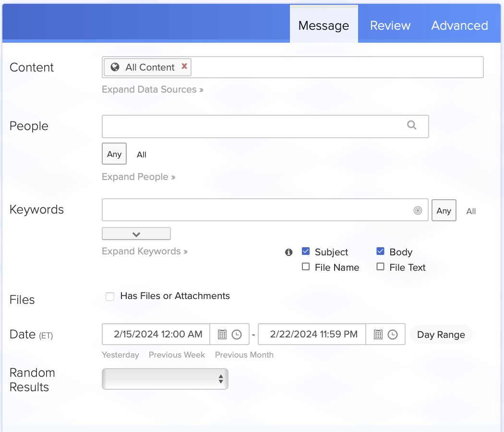Set date to Previous Week

pos(177,355)
